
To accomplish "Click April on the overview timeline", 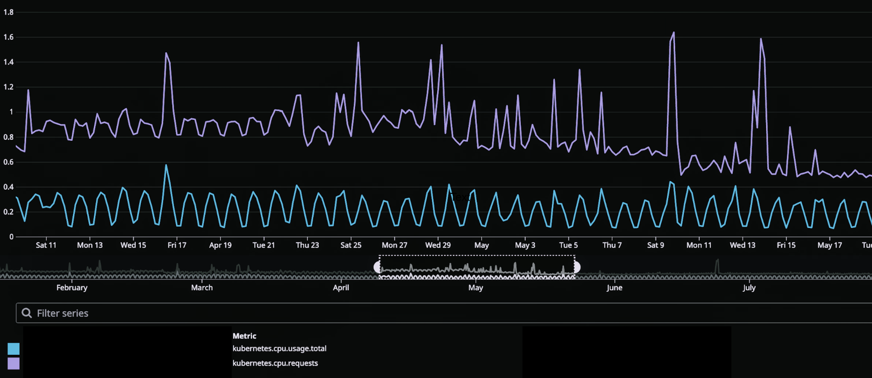I will pos(341,288).
